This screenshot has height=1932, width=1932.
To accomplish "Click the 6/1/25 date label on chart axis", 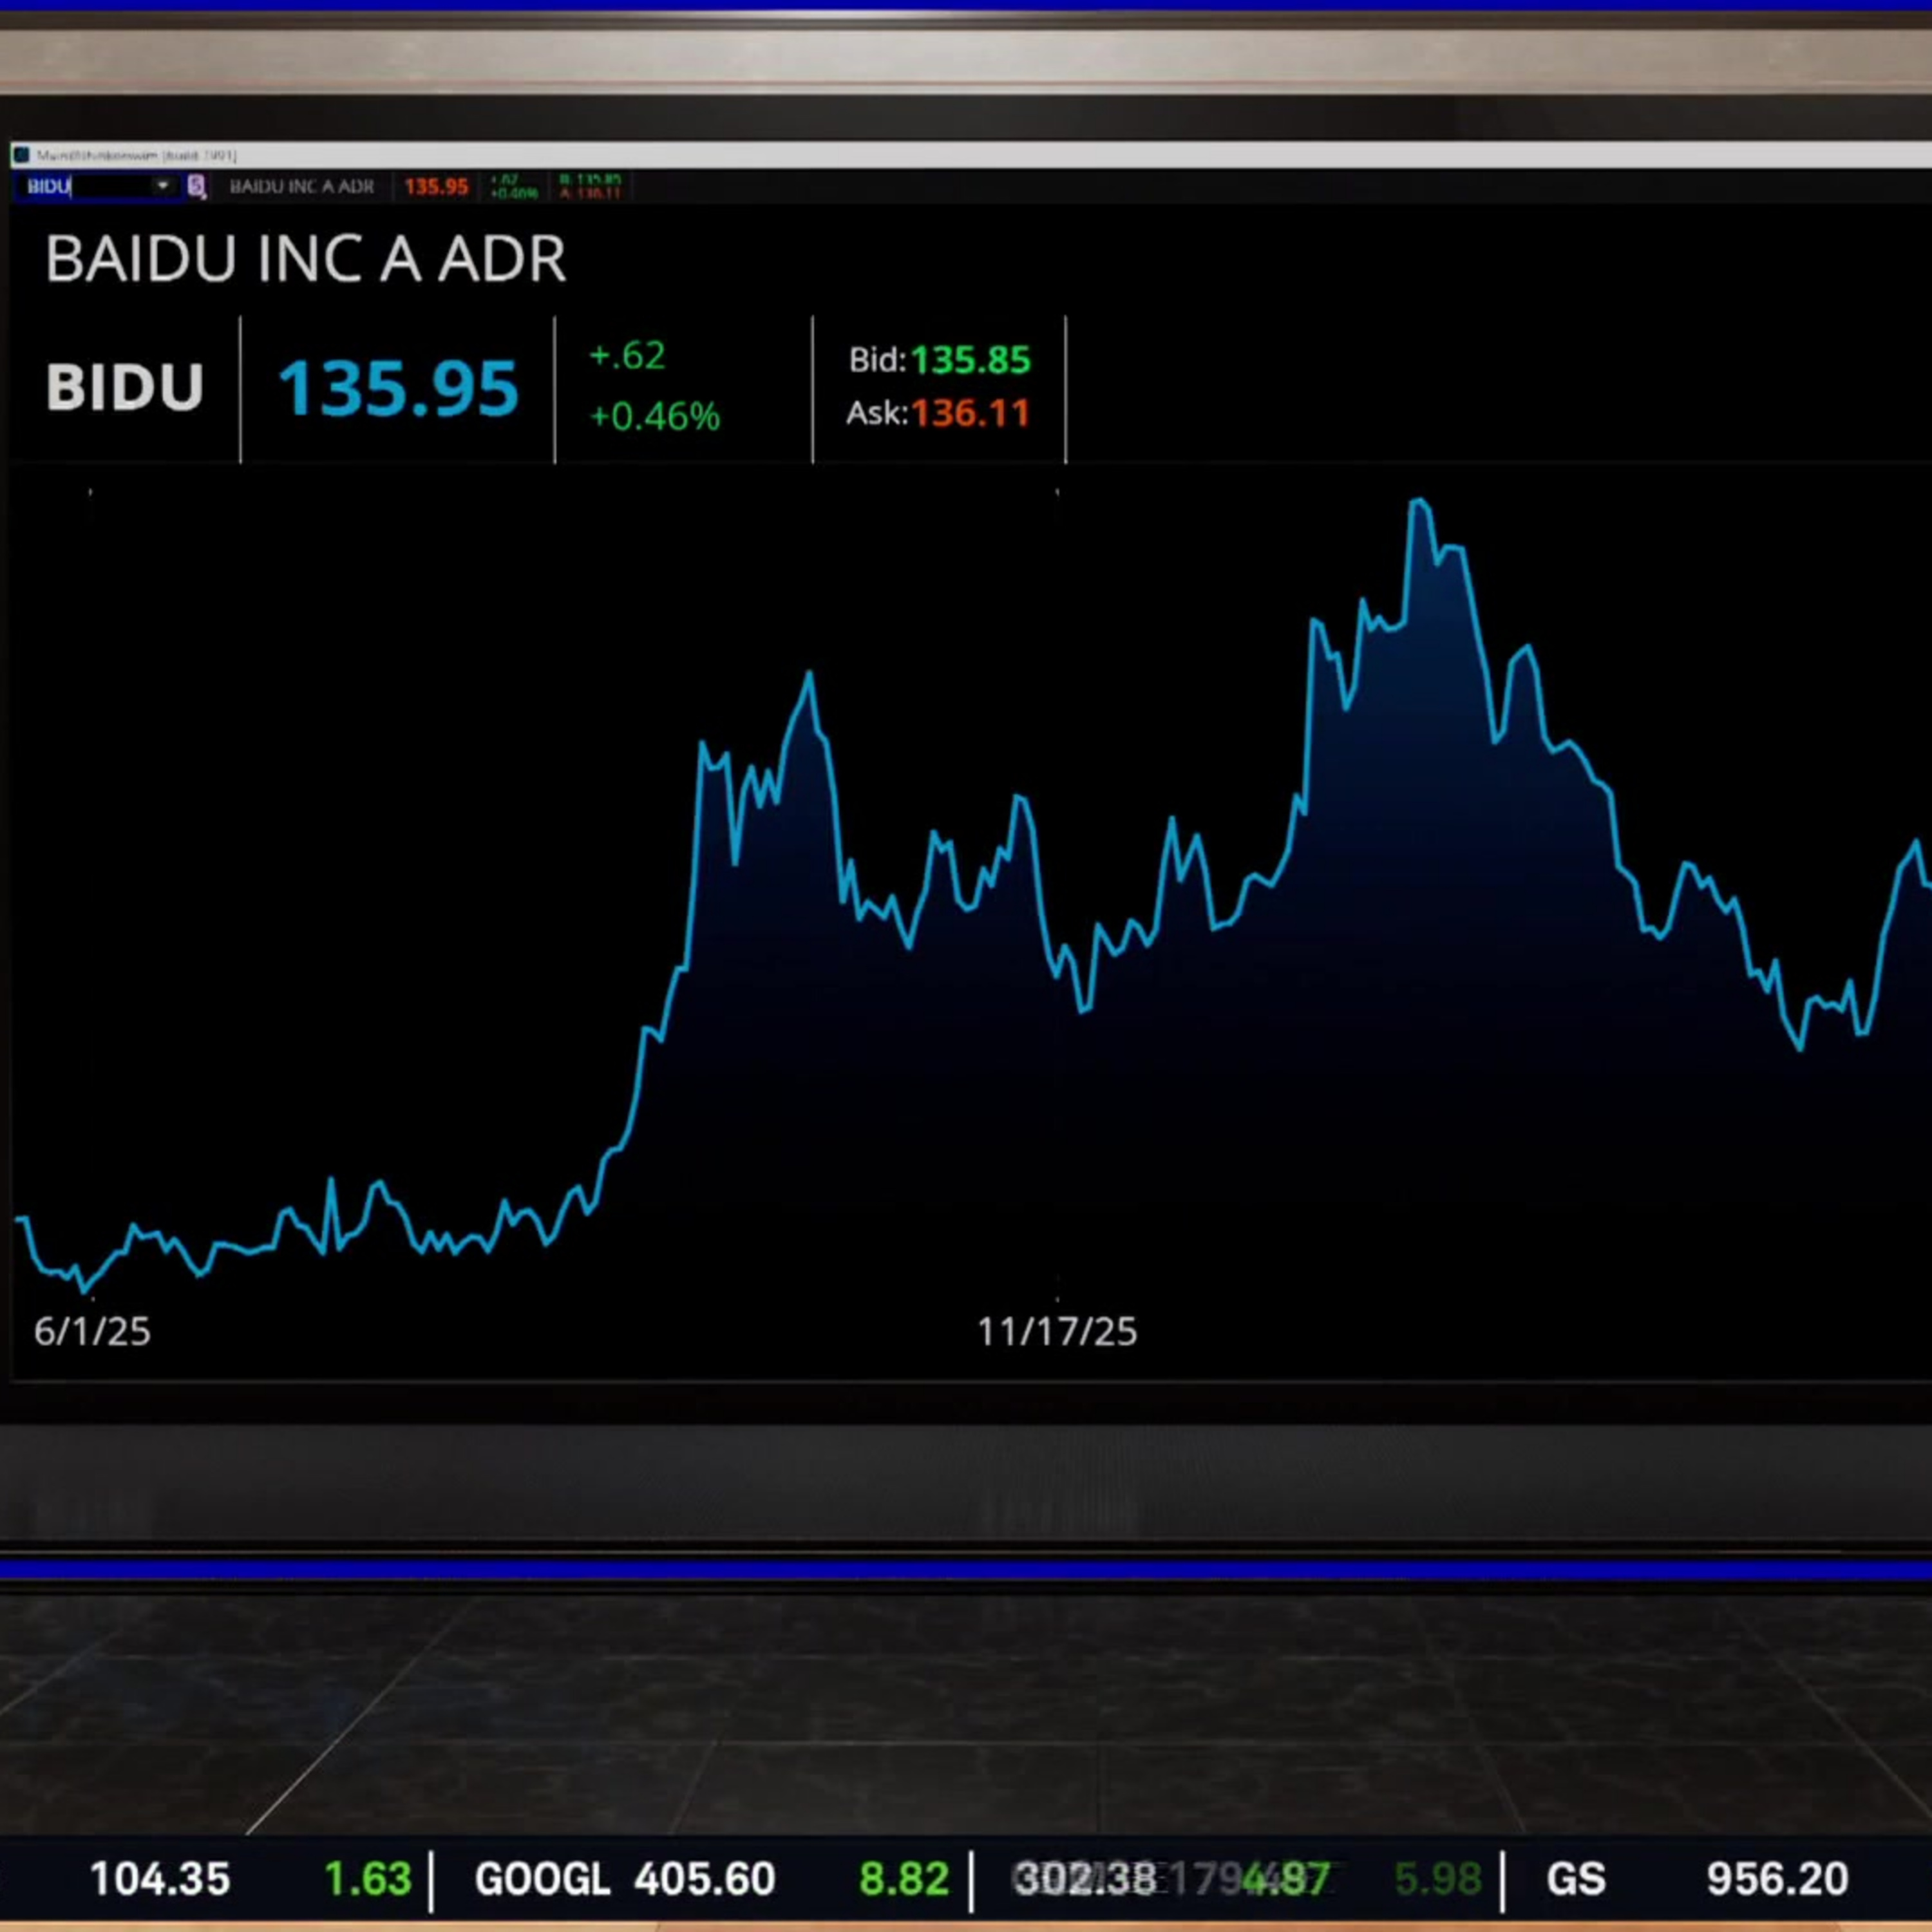I will pos(92,1332).
